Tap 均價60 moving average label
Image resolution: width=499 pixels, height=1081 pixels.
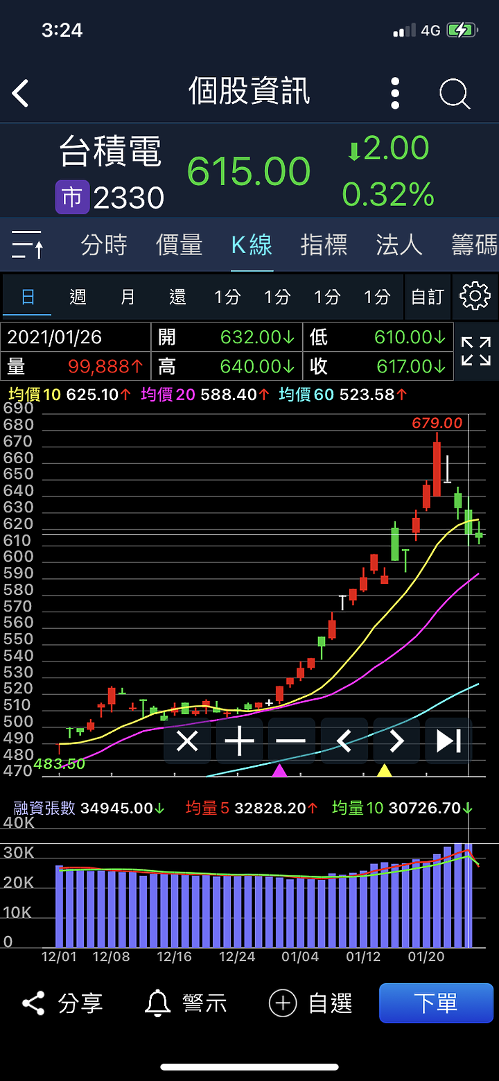coord(306,395)
